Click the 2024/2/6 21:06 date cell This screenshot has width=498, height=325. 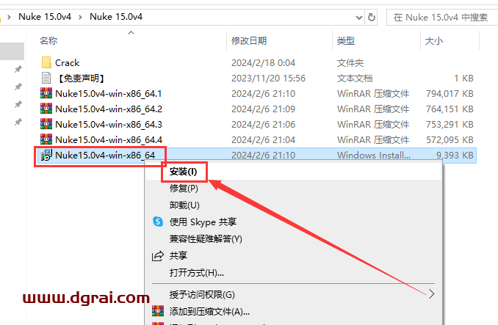pos(263,124)
